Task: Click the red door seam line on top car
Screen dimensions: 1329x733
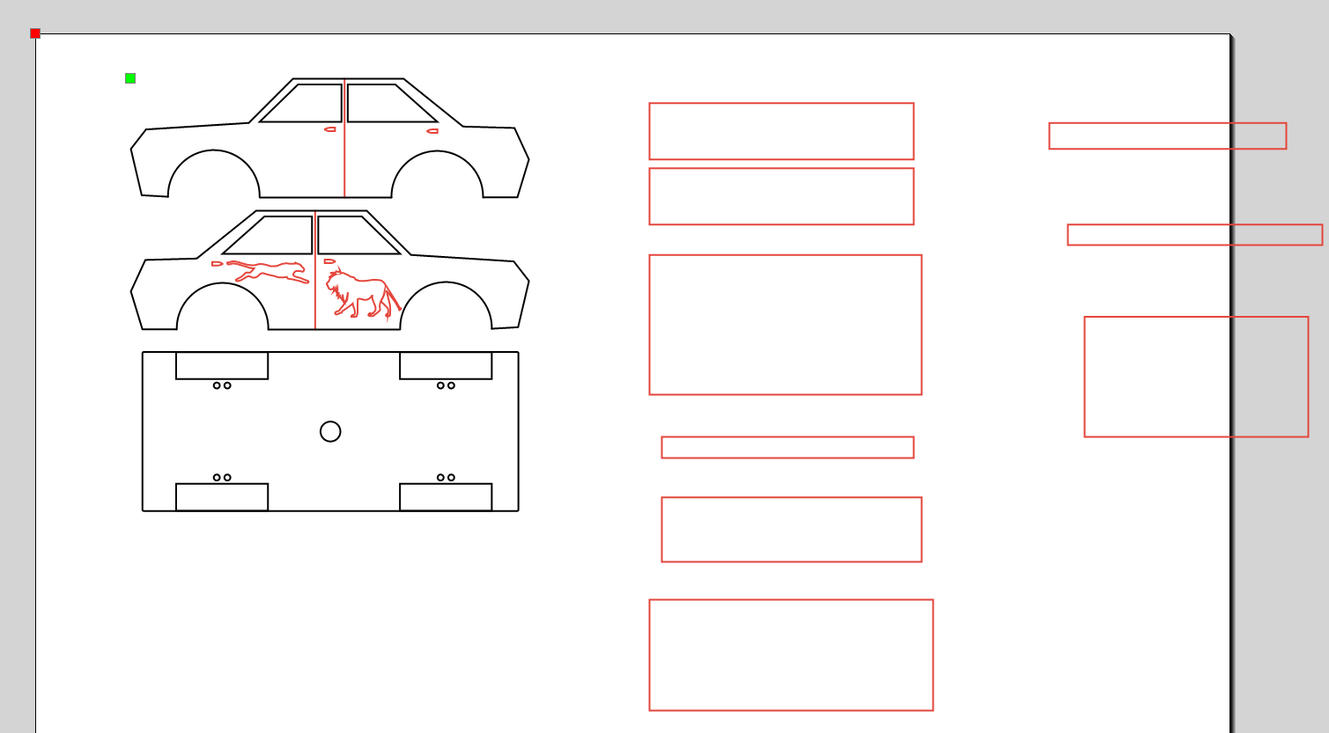Action: 344,138
